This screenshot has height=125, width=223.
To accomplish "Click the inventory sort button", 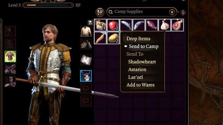I will 100,12.
